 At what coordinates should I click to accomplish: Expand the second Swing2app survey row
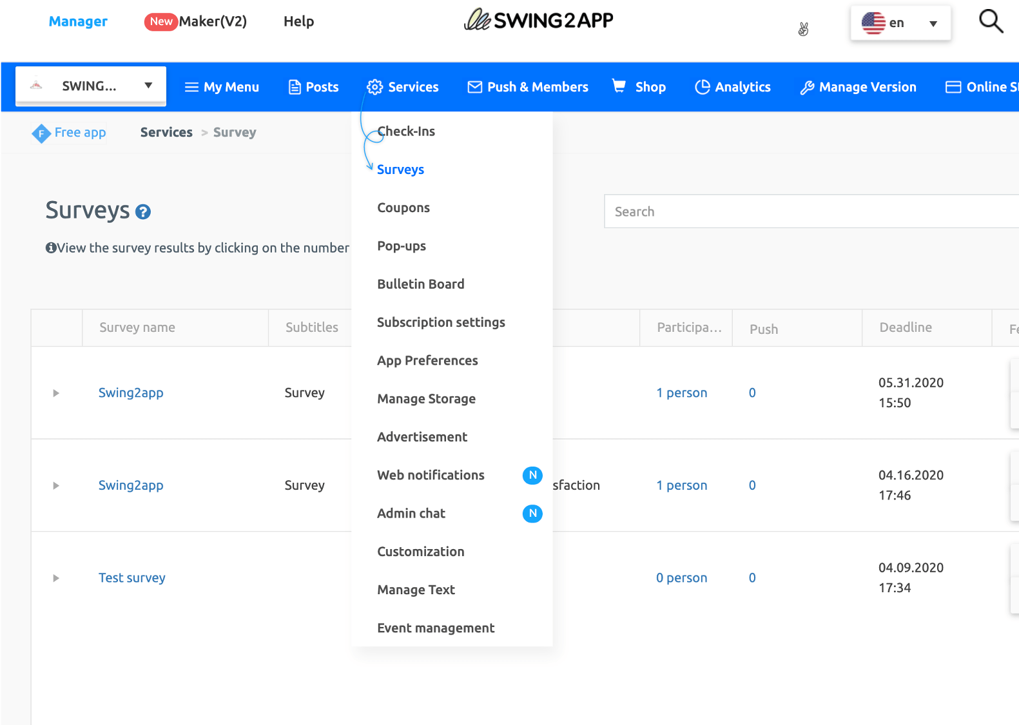point(56,486)
